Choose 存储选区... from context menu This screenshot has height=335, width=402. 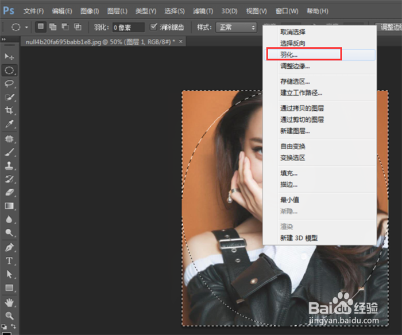pos(320,81)
